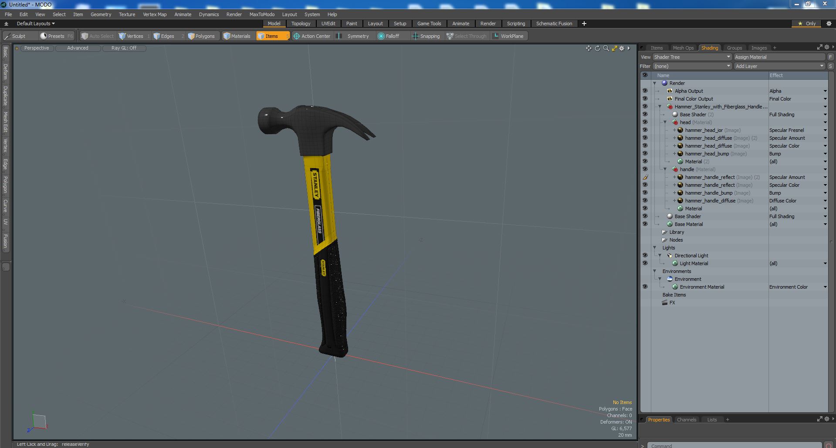The height and width of the screenshot is (448, 836).
Task: Open the Select Through option
Action: tap(466, 36)
